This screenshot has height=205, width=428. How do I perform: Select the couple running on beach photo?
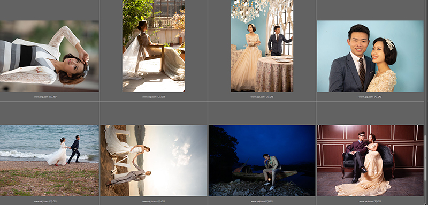click(49, 161)
